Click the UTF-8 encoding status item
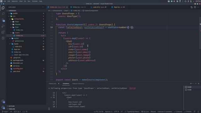 pyautogui.click(x=117, y=112)
